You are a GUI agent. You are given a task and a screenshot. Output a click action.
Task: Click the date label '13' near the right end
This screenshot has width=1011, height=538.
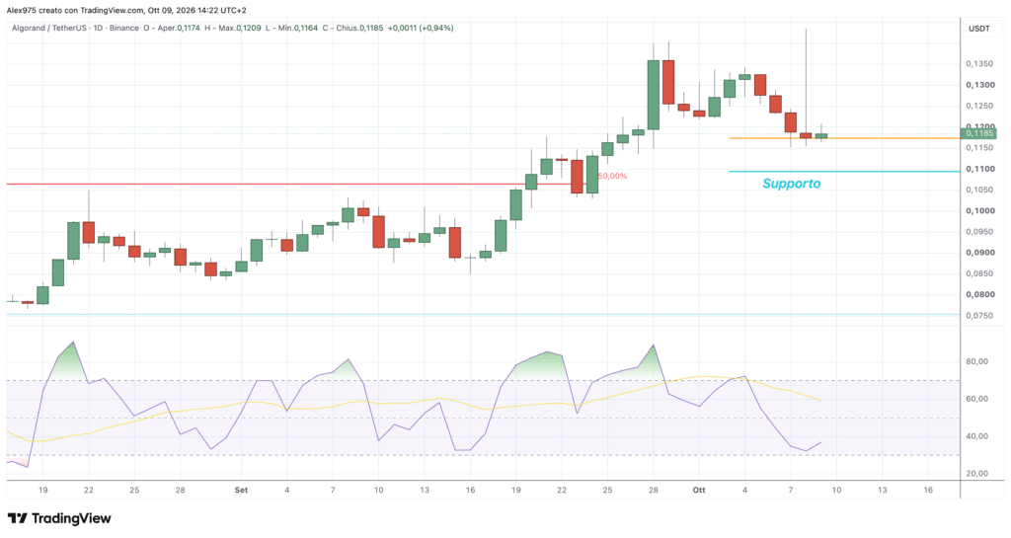pyautogui.click(x=882, y=491)
